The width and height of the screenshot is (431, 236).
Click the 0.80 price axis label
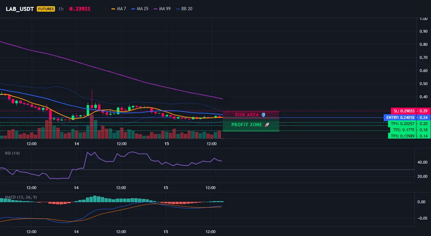click(x=424, y=44)
